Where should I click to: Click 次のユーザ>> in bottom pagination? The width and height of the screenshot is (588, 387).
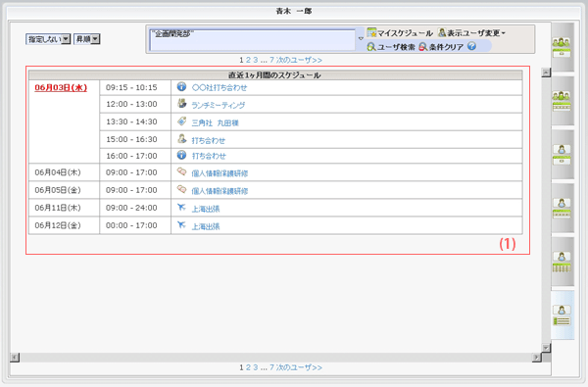click(x=299, y=367)
